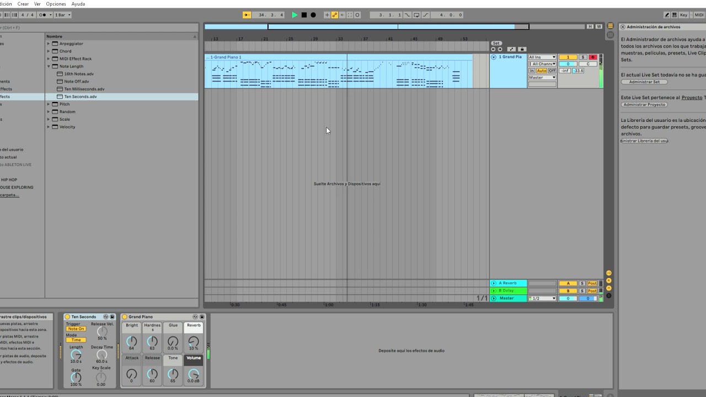Screen dimensions: 706x397
Task: Enable the Arrangement Record button
Action: 313,15
